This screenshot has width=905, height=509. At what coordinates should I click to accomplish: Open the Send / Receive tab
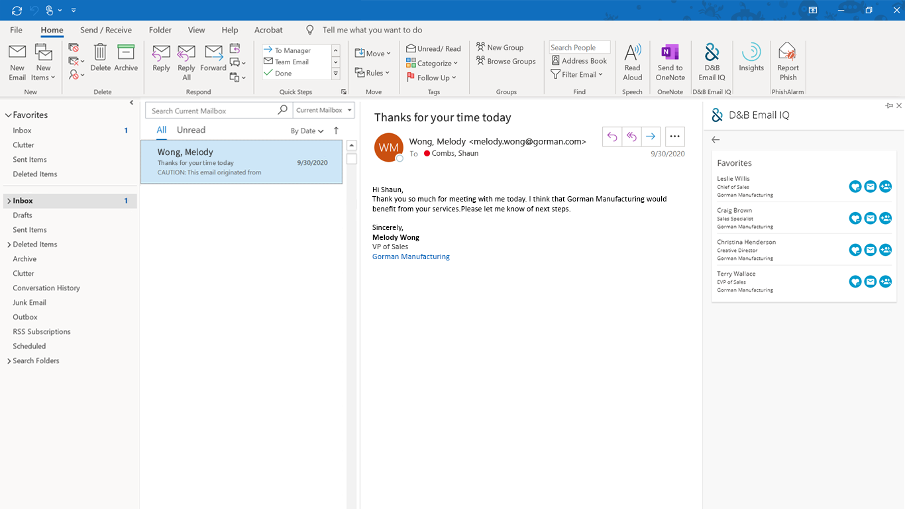coord(106,30)
